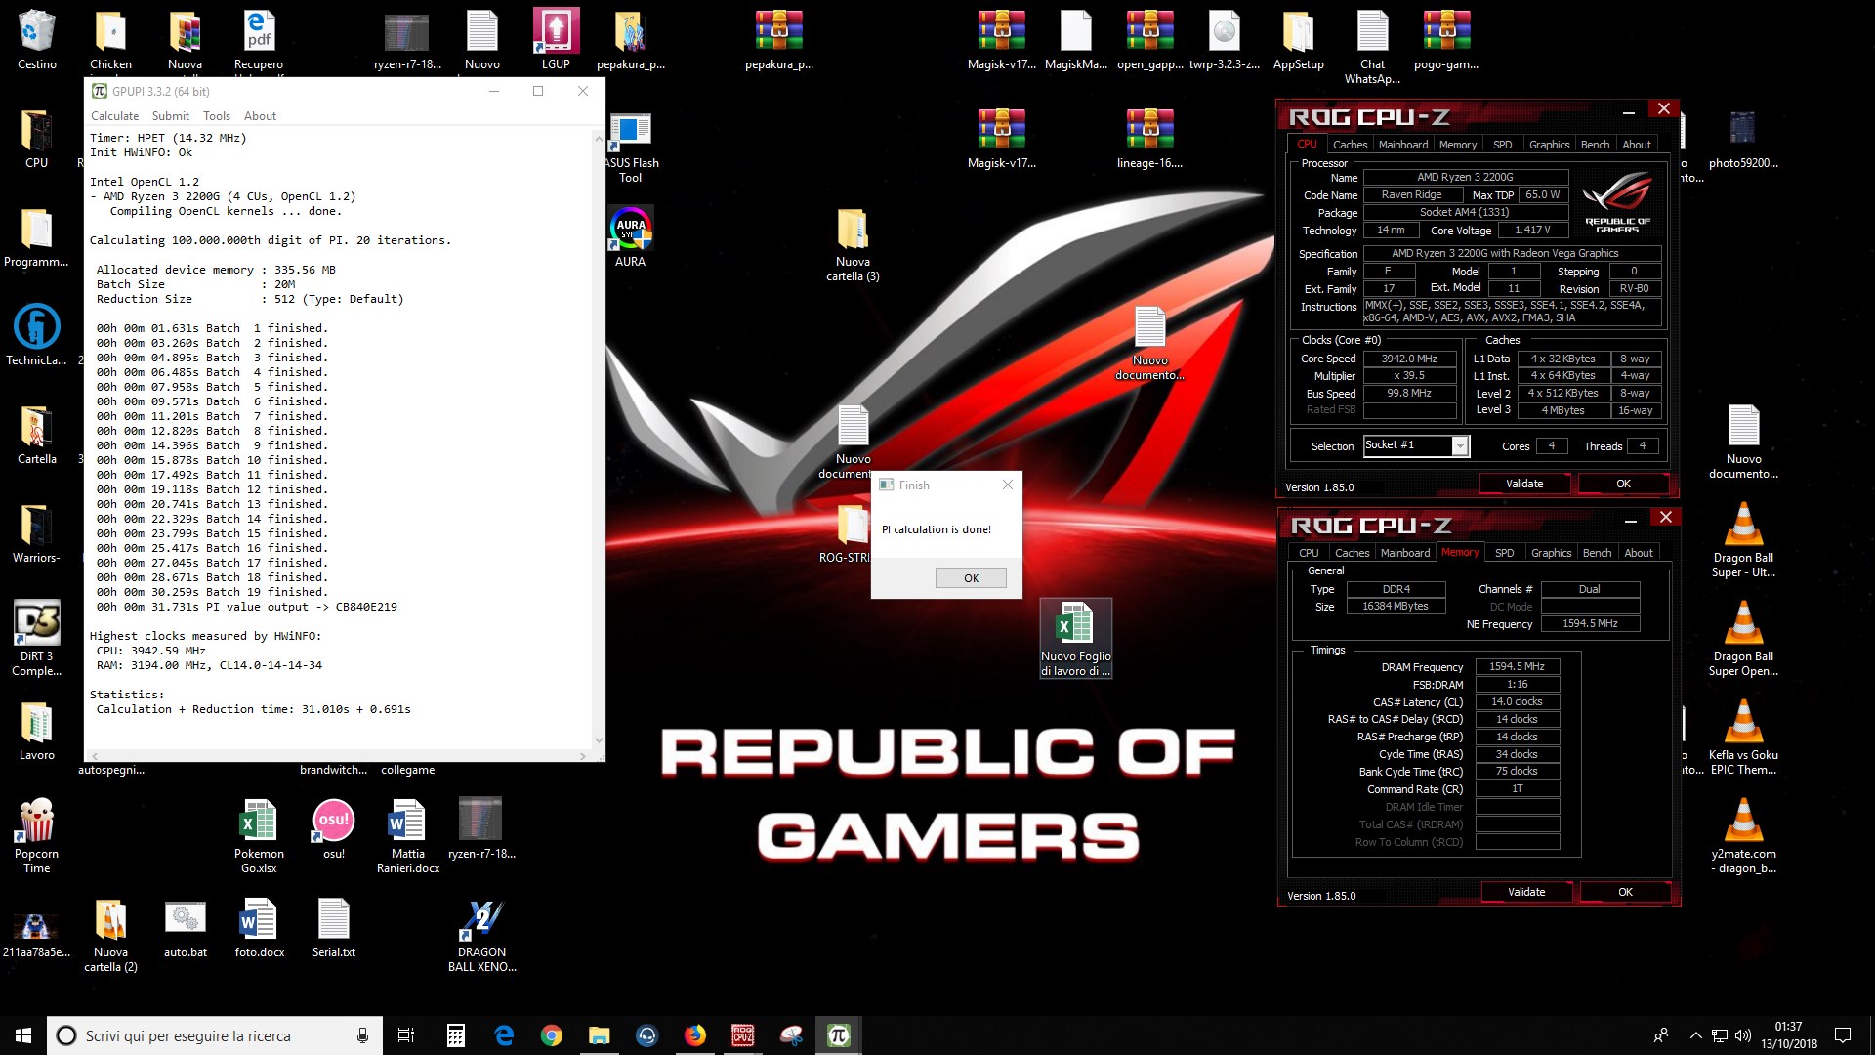1875x1055 pixels.
Task: Click OK in the upper CPU-Z window
Action: coord(1623,484)
